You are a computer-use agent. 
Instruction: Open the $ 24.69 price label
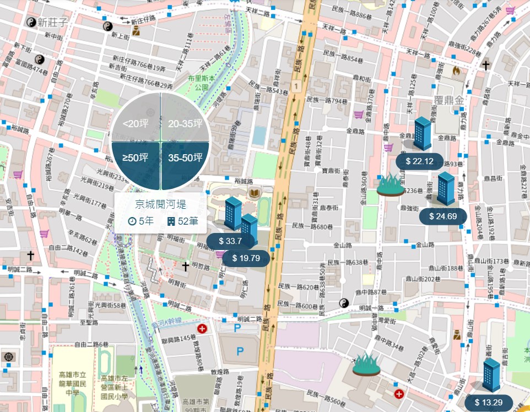pos(443,216)
